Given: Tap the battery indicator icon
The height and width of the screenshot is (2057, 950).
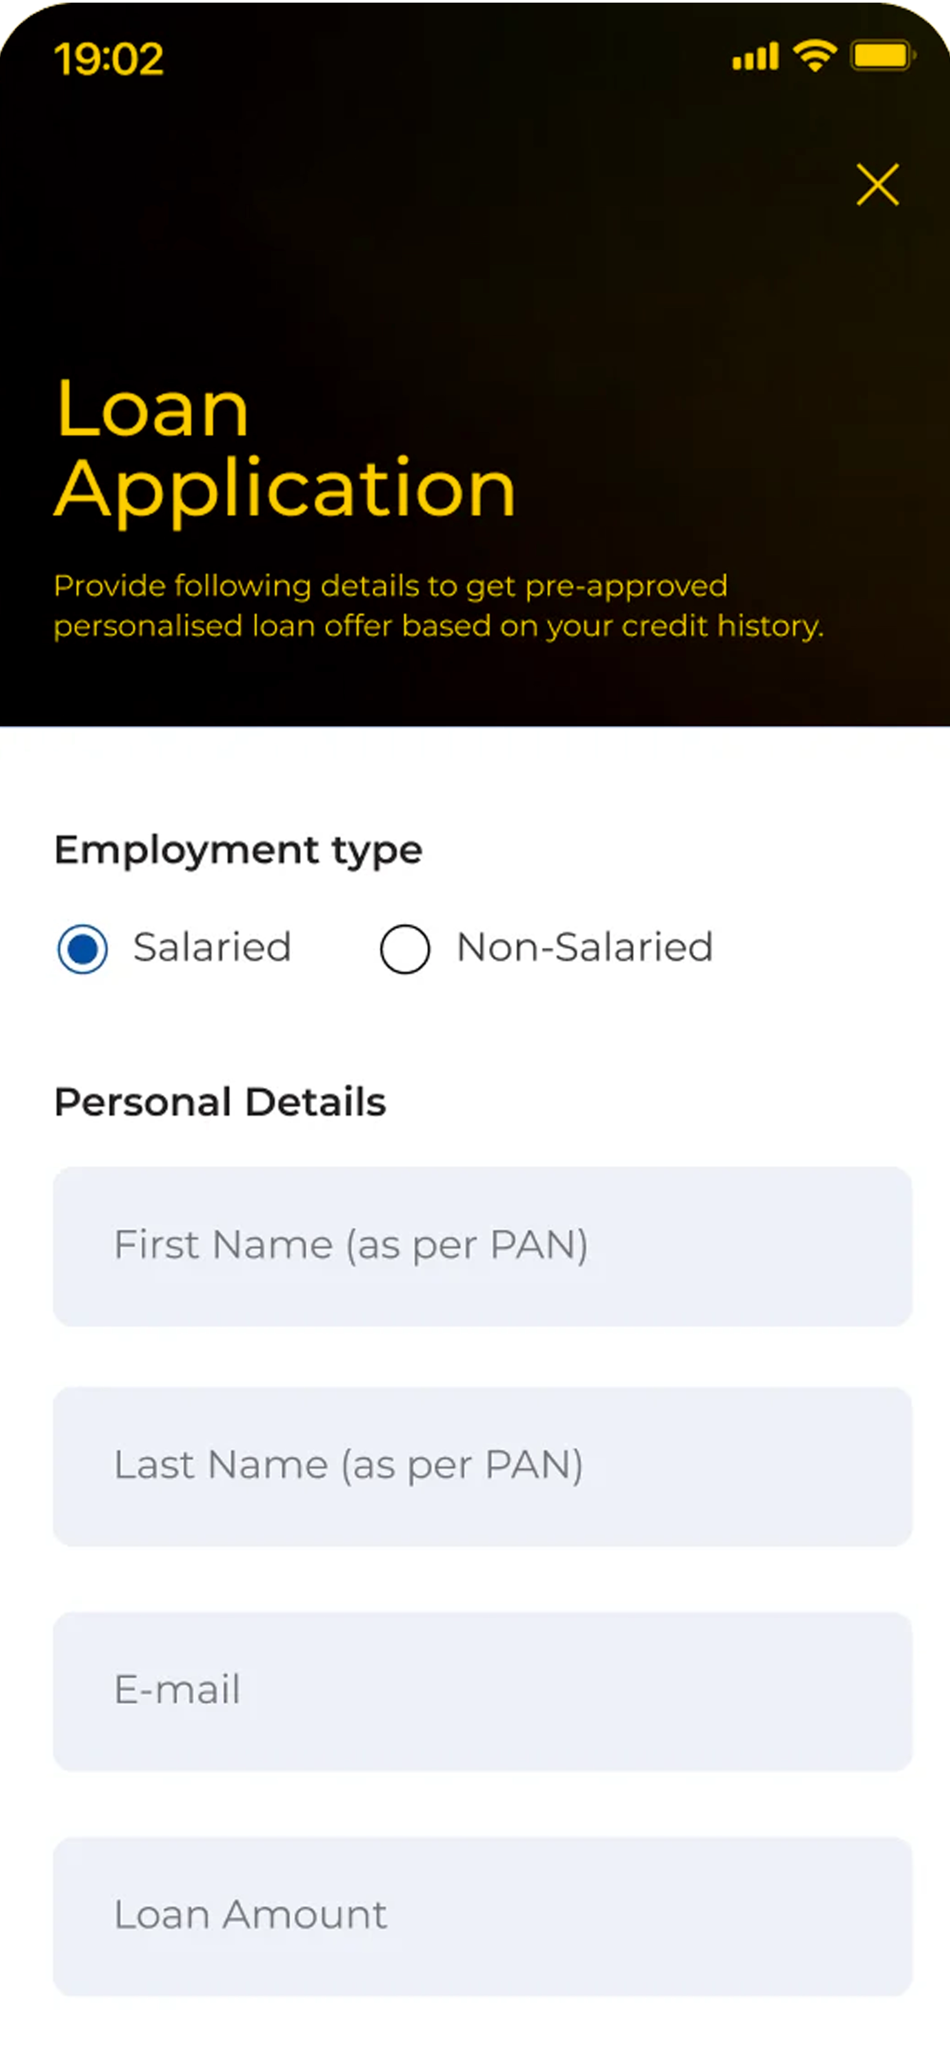Looking at the screenshot, I should pyautogui.click(x=882, y=56).
